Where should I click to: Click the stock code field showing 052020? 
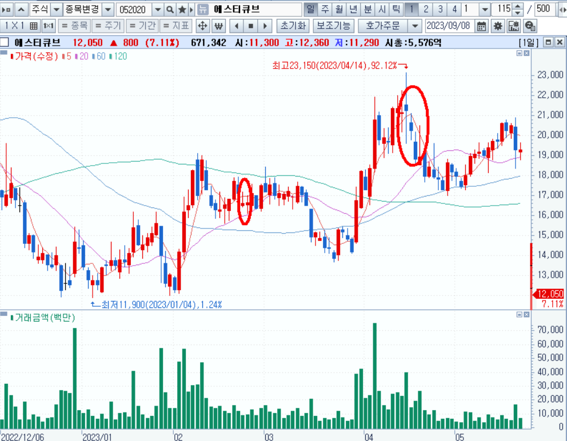(x=134, y=9)
